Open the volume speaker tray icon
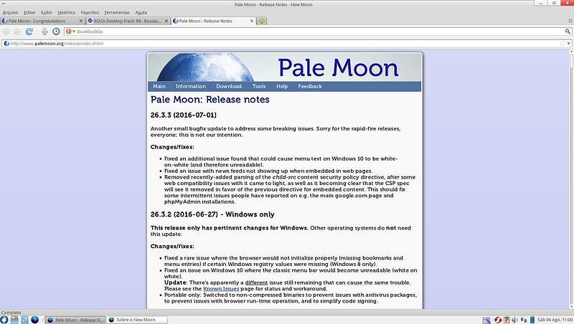574x324 pixels. tap(515, 320)
